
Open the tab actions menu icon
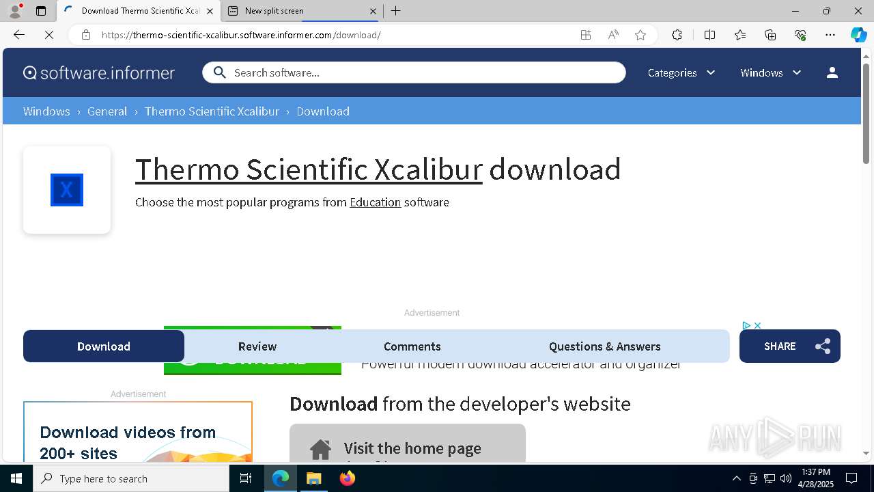[x=41, y=11]
